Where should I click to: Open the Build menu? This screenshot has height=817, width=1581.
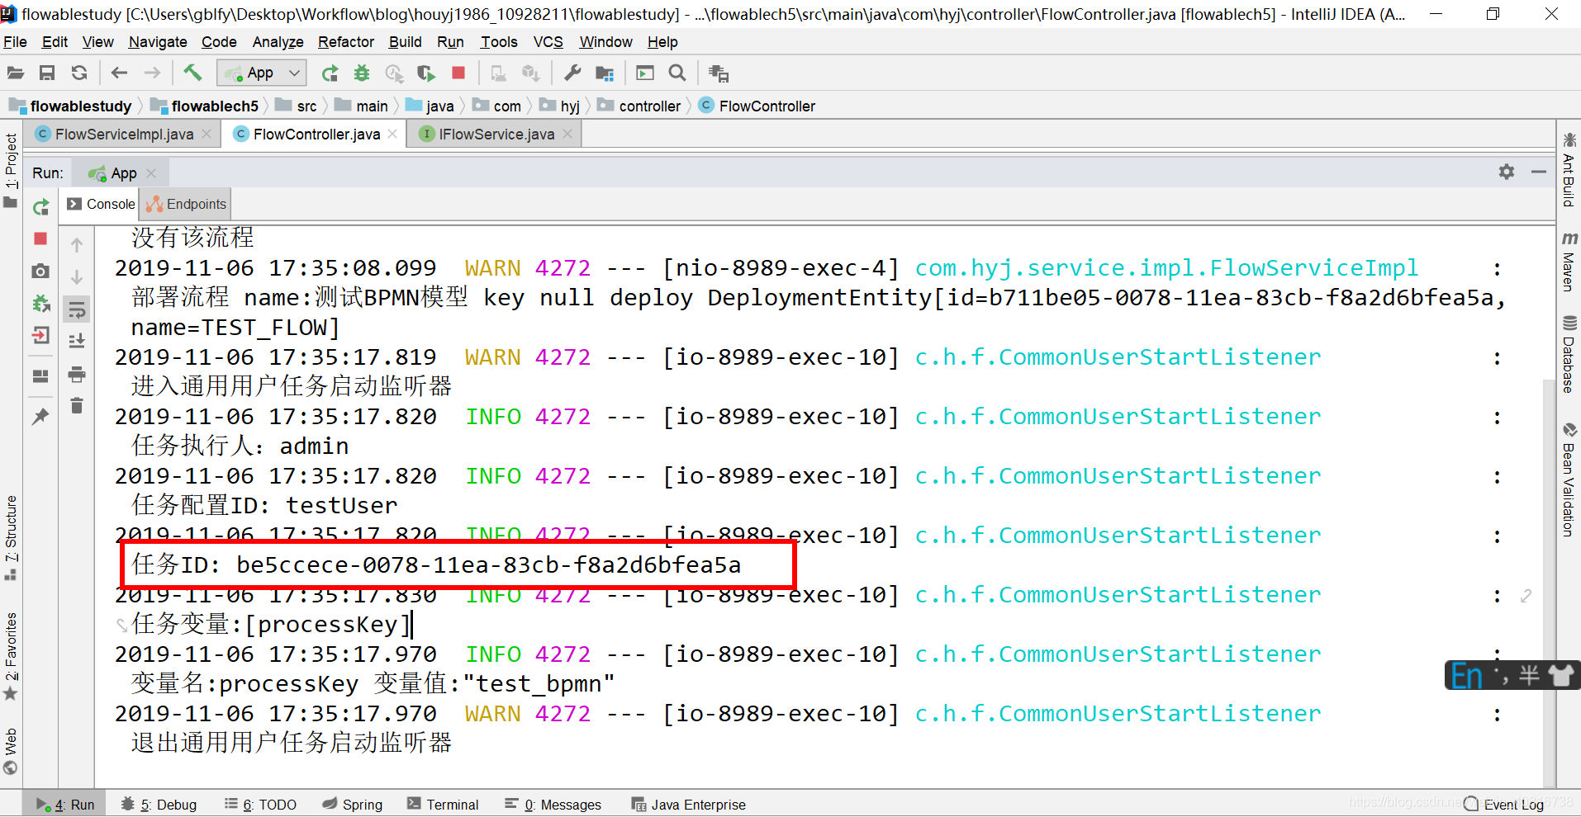405,42
